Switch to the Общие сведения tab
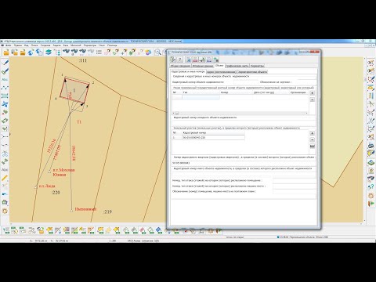This screenshot has height=282, width=376. 180,66
